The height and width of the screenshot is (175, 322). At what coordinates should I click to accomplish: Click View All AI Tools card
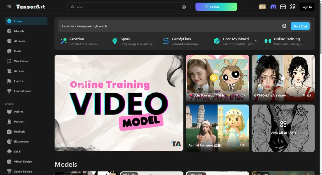click(283, 128)
